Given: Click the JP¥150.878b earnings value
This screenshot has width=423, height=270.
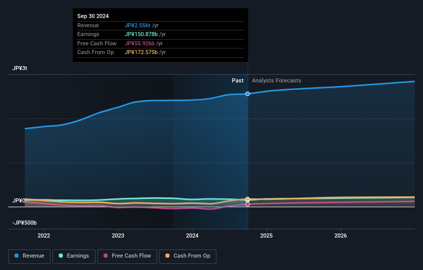Looking at the screenshot, I should pos(141,34).
